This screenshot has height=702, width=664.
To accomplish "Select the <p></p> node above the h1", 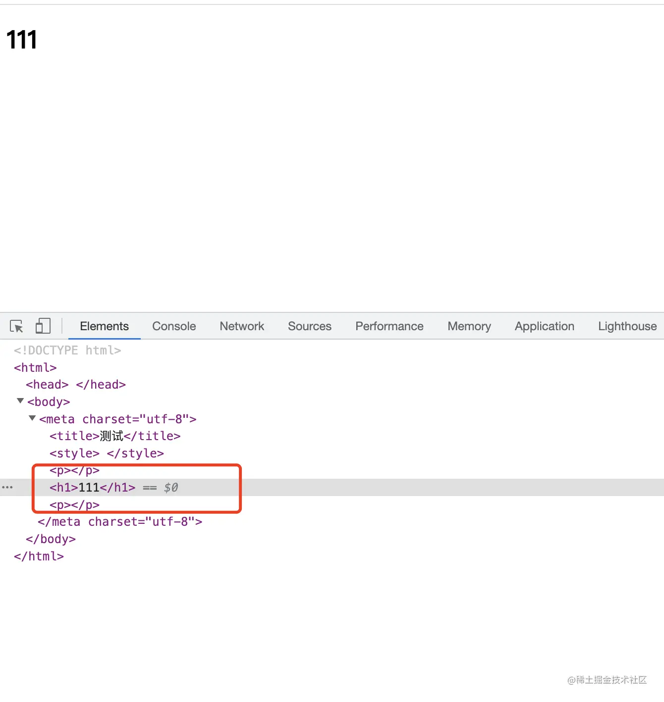I will click(x=74, y=471).
